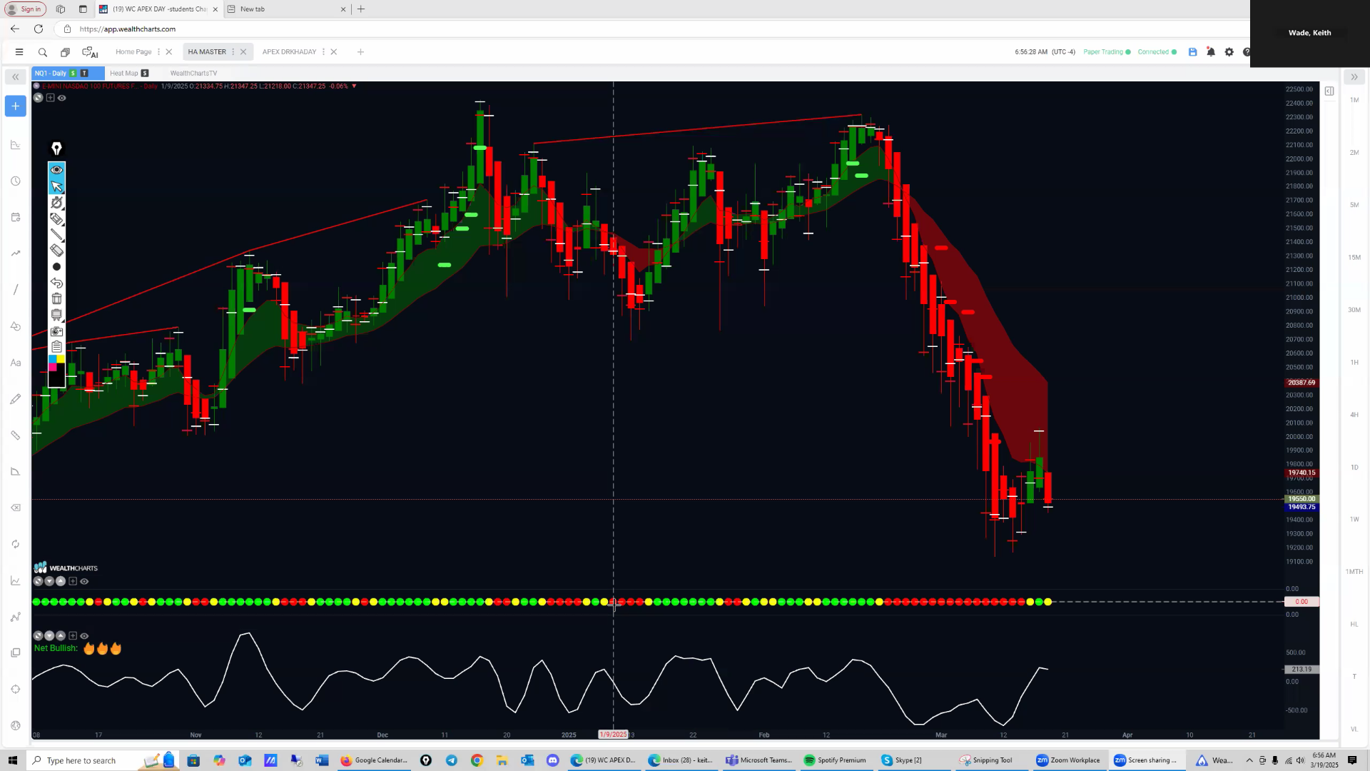Viewport: 1370px width, 771px height.
Task: Open Home Page tab options menu
Action: [x=158, y=52]
